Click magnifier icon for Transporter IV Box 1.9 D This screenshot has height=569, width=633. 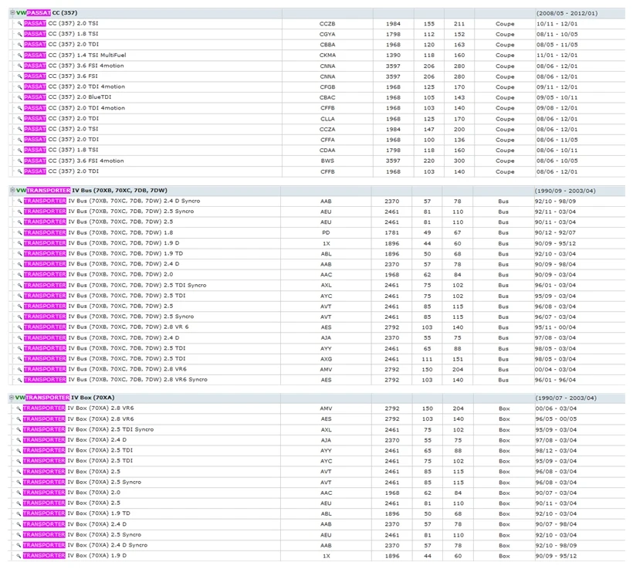point(19,556)
